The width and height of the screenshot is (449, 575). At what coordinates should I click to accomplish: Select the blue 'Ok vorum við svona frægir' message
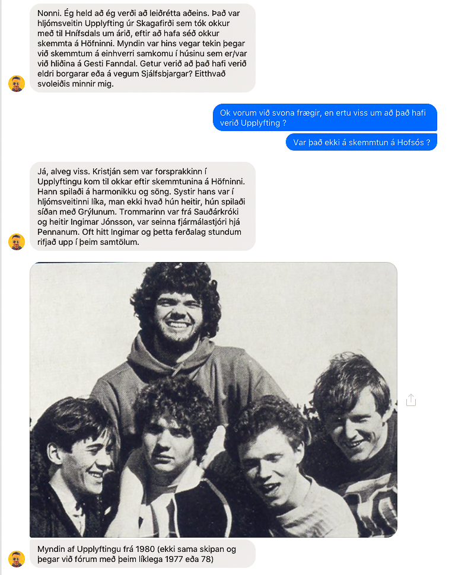(325, 117)
